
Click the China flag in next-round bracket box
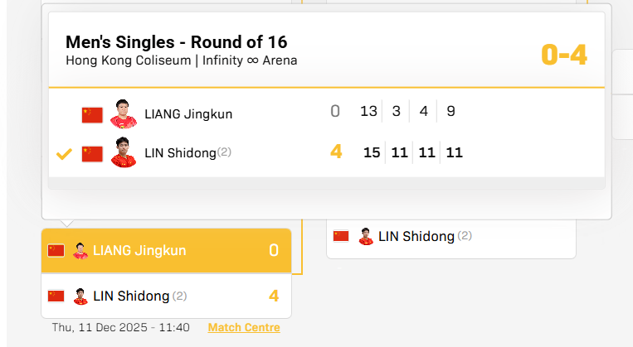(341, 236)
